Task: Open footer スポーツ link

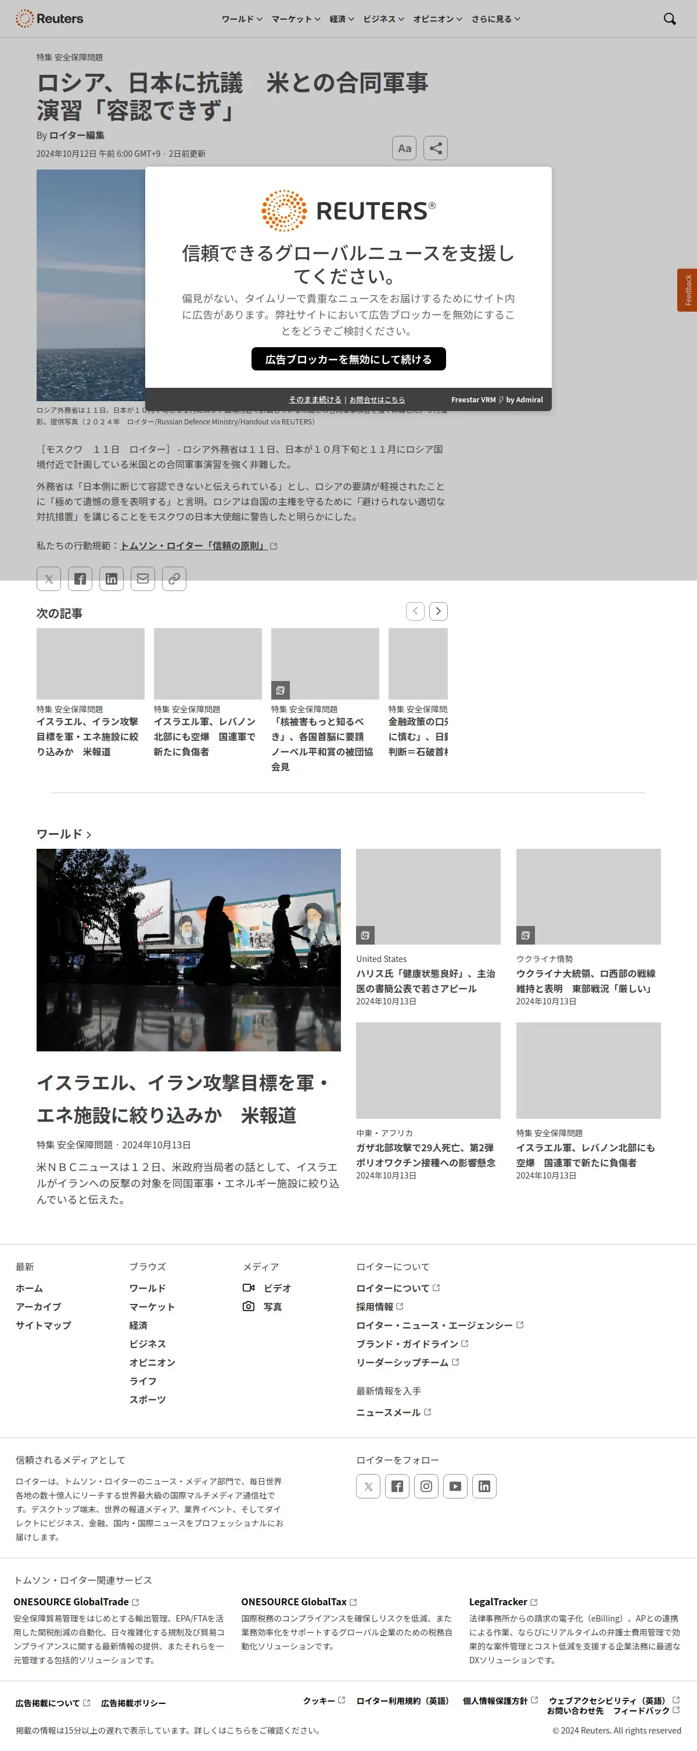Action: 148,1399
